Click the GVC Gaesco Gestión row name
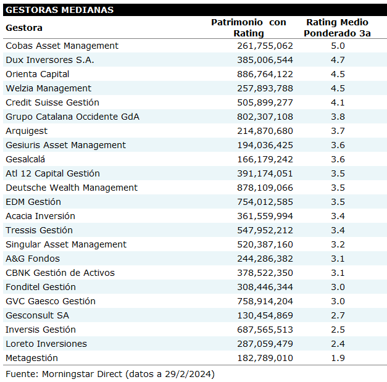 tap(51, 301)
